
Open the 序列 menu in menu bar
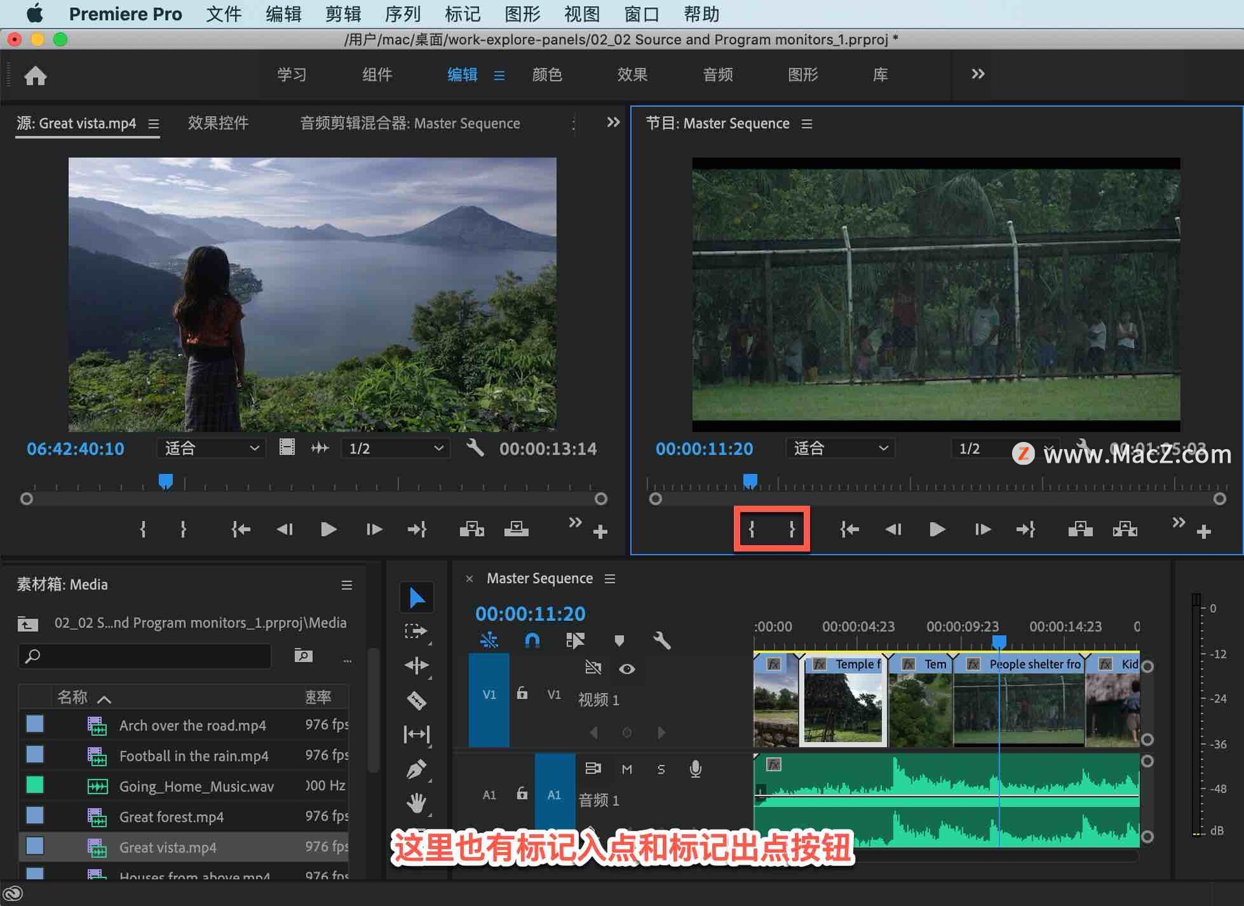(x=402, y=14)
